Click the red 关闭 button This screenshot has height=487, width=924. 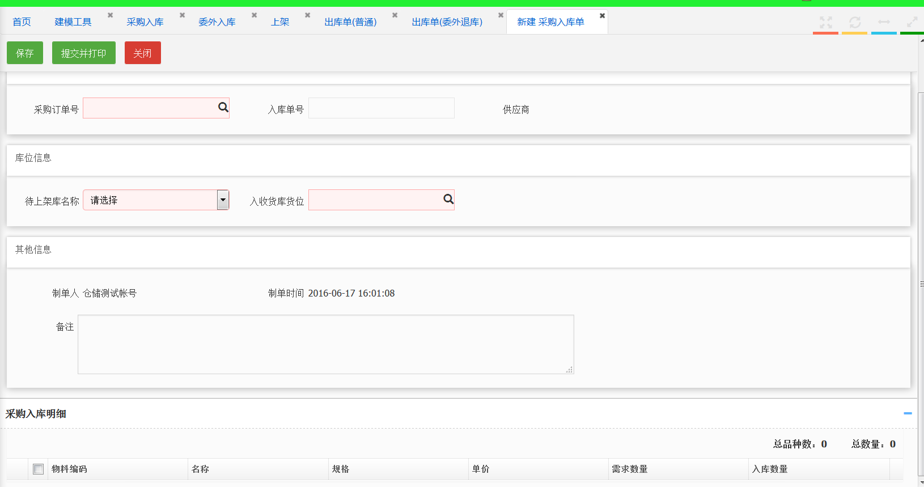143,53
